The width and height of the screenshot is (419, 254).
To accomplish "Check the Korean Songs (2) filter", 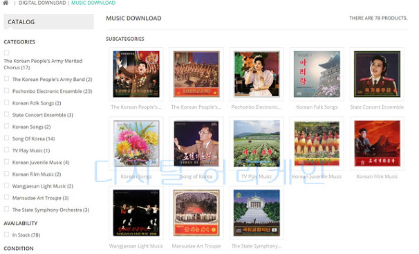I will click(x=7, y=126).
